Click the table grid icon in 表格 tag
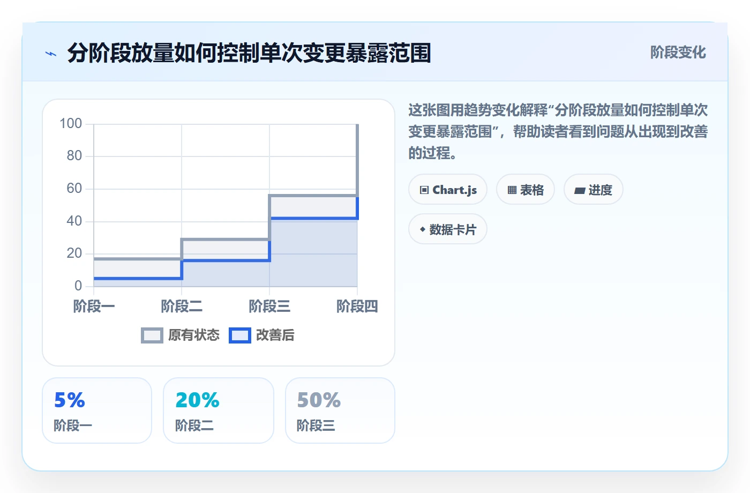750x493 pixels. [512, 190]
